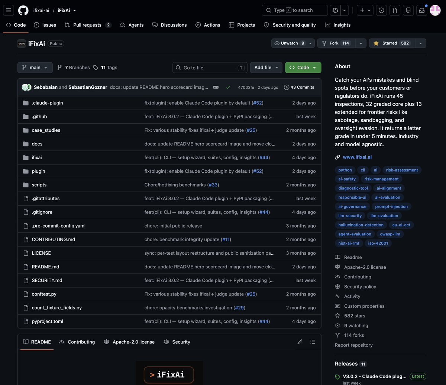Open the 7 Branches link
Screen dimensions: 446x385
74,68
